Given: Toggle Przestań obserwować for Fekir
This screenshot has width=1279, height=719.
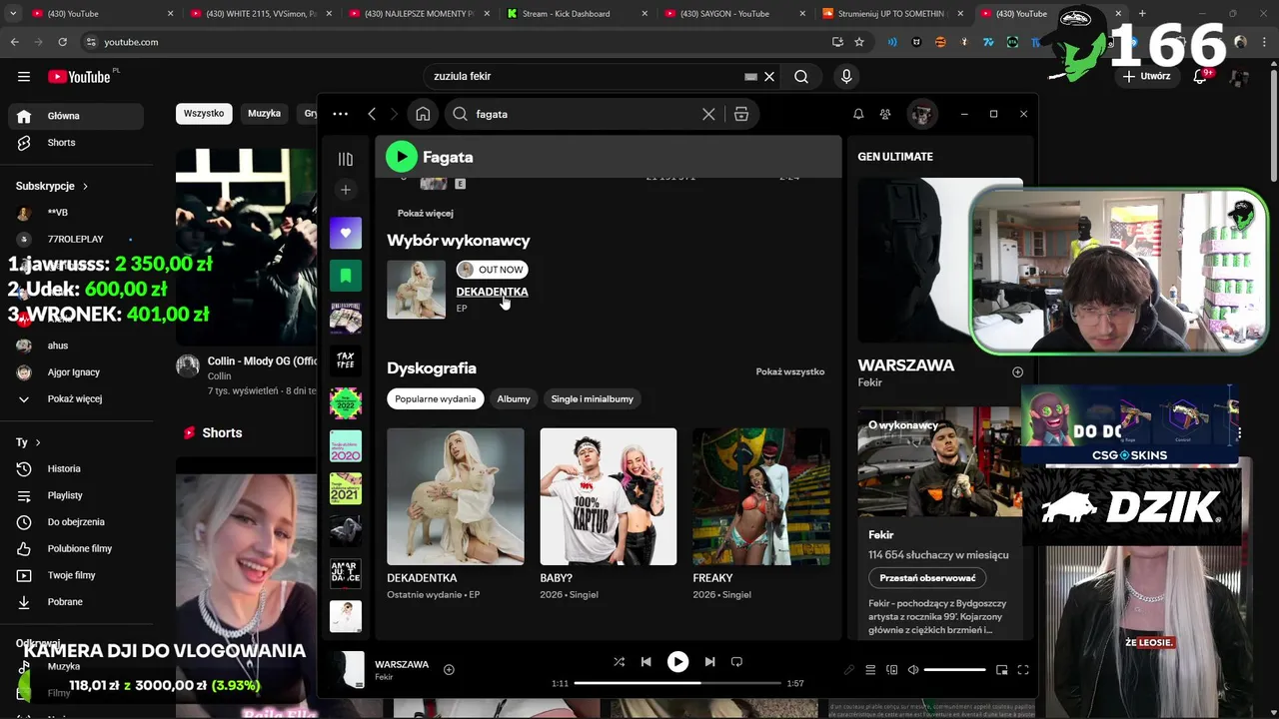Looking at the screenshot, I should [x=927, y=578].
